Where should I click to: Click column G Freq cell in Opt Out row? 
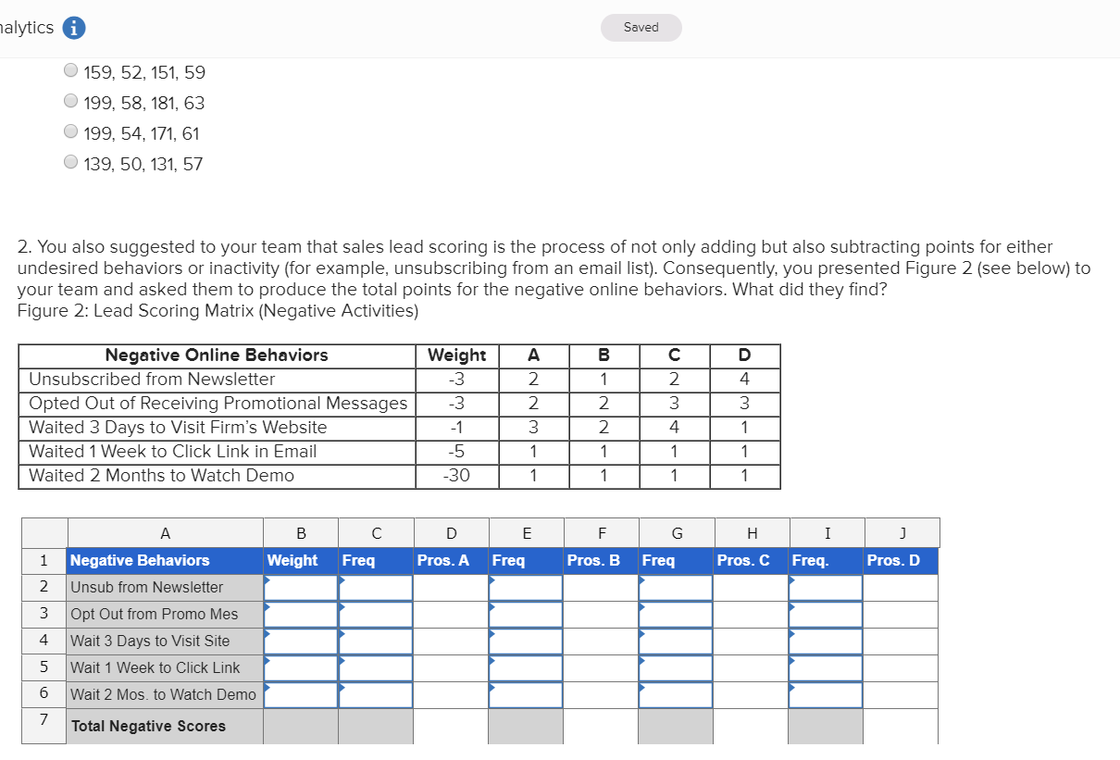coord(676,615)
